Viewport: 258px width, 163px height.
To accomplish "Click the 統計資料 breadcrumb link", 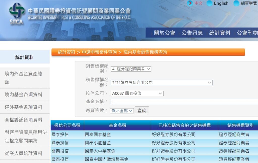I will tap(67, 52).
